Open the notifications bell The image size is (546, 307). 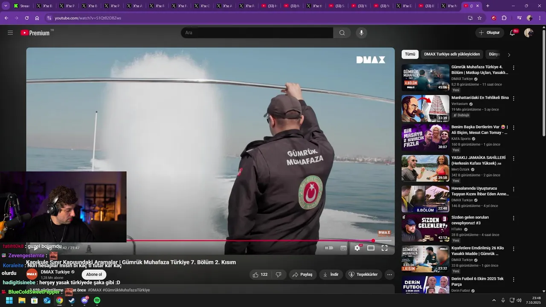(x=512, y=33)
